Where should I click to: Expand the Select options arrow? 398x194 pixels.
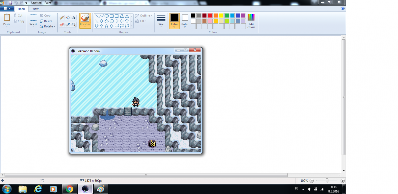click(x=33, y=27)
